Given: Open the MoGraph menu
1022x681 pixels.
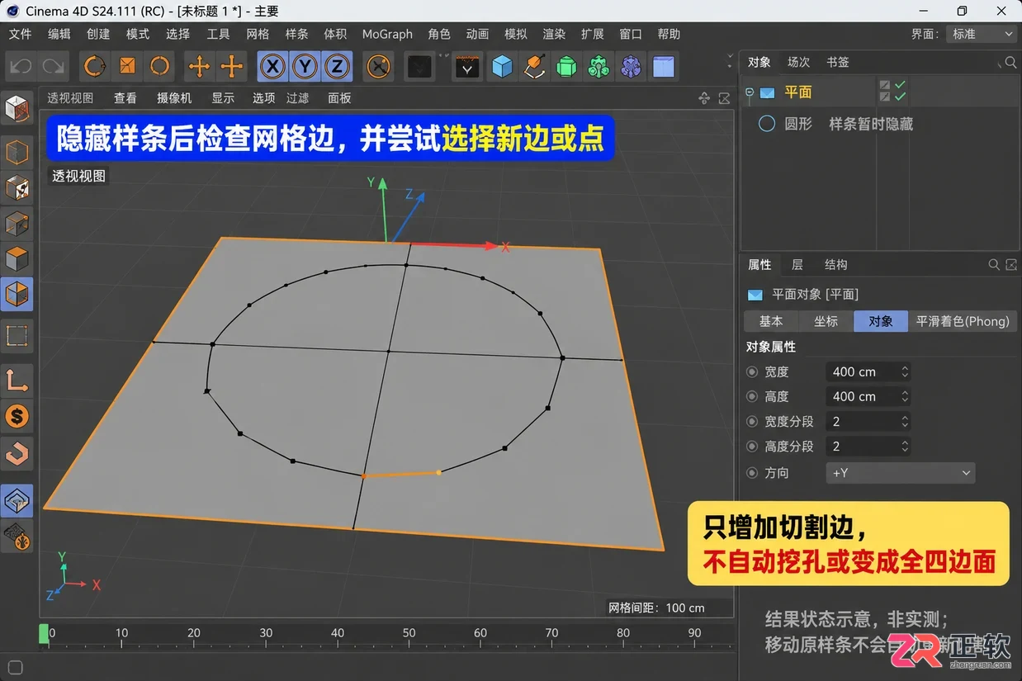Looking at the screenshot, I should click(x=387, y=34).
